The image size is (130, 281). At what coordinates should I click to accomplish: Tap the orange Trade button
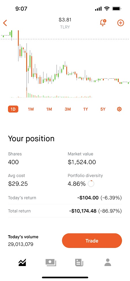[92, 241]
